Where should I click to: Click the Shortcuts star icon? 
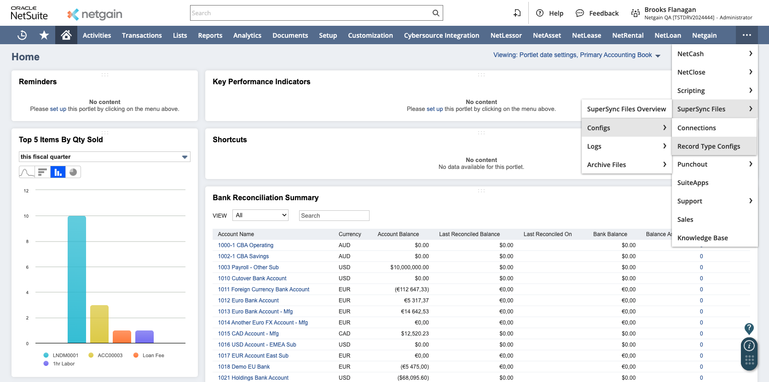[x=44, y=35]
